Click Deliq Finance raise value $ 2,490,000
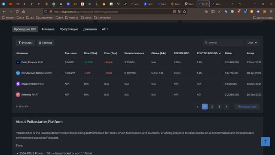 [x=232, y=62]
